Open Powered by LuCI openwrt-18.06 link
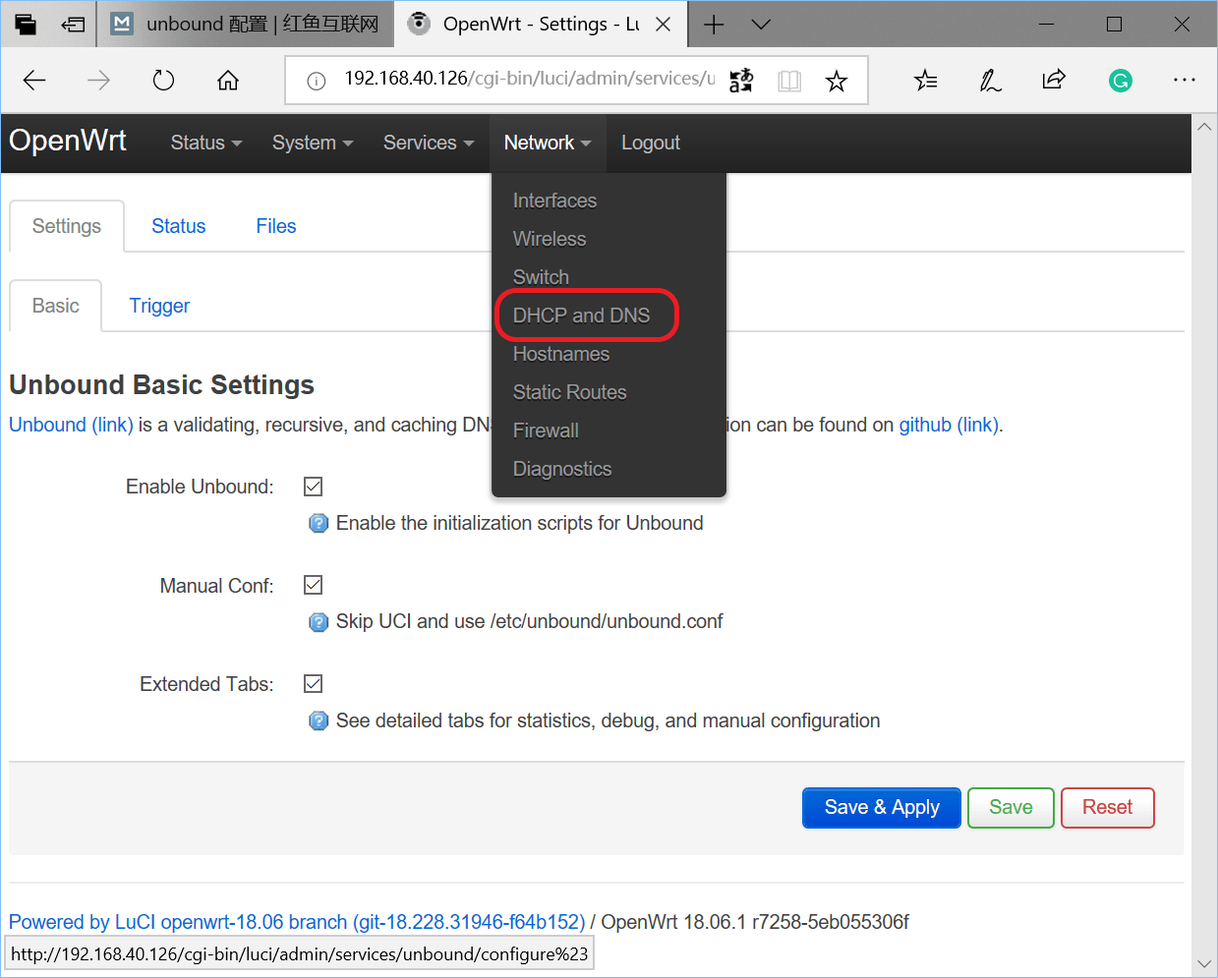The image size is (1218, 978). point(297,922)
